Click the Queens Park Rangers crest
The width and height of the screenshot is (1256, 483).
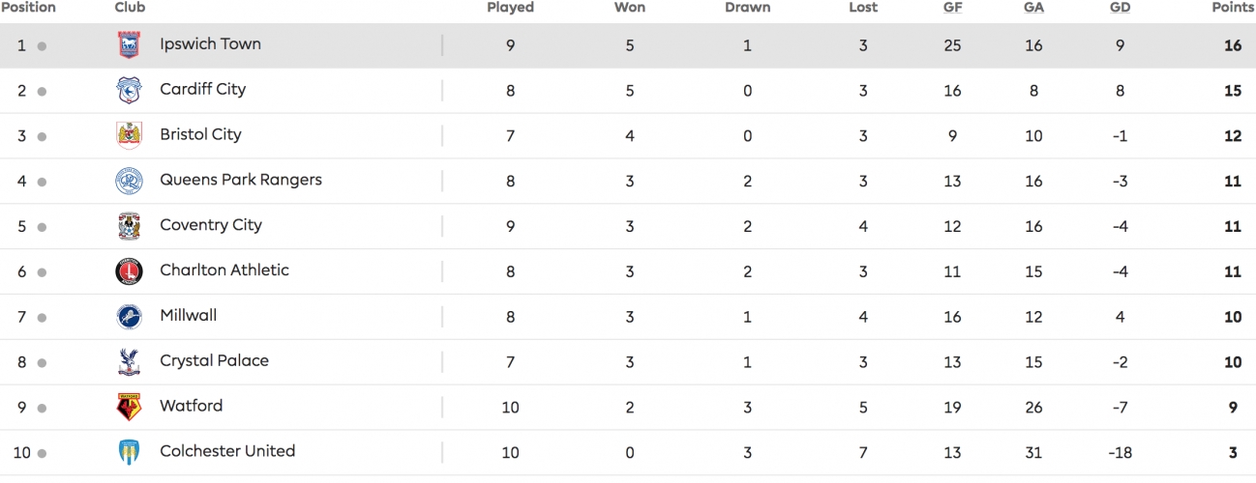tap(129, 181)
